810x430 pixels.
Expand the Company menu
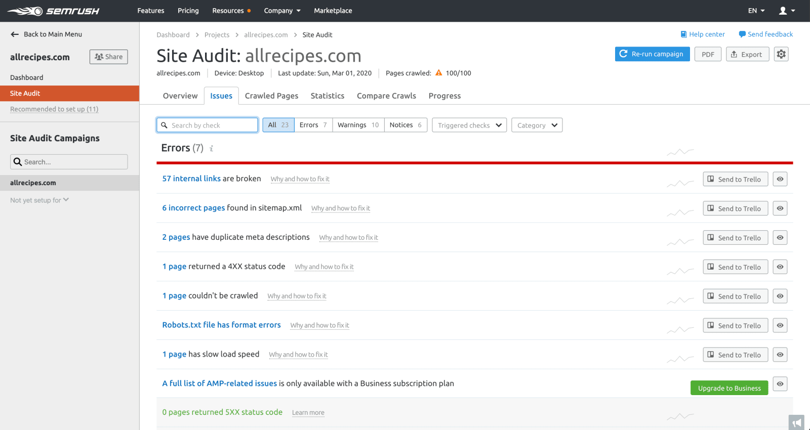pyautogui.click(x=282, y=11)
